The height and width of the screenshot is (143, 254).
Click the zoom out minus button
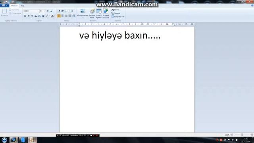click(232, 135)
